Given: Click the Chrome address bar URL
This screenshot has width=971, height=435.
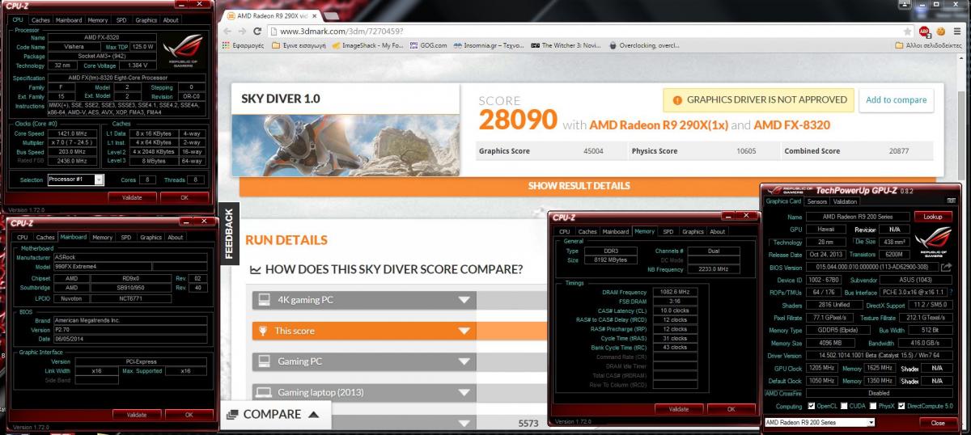Looking at the screenshot, I should point(341,31).
